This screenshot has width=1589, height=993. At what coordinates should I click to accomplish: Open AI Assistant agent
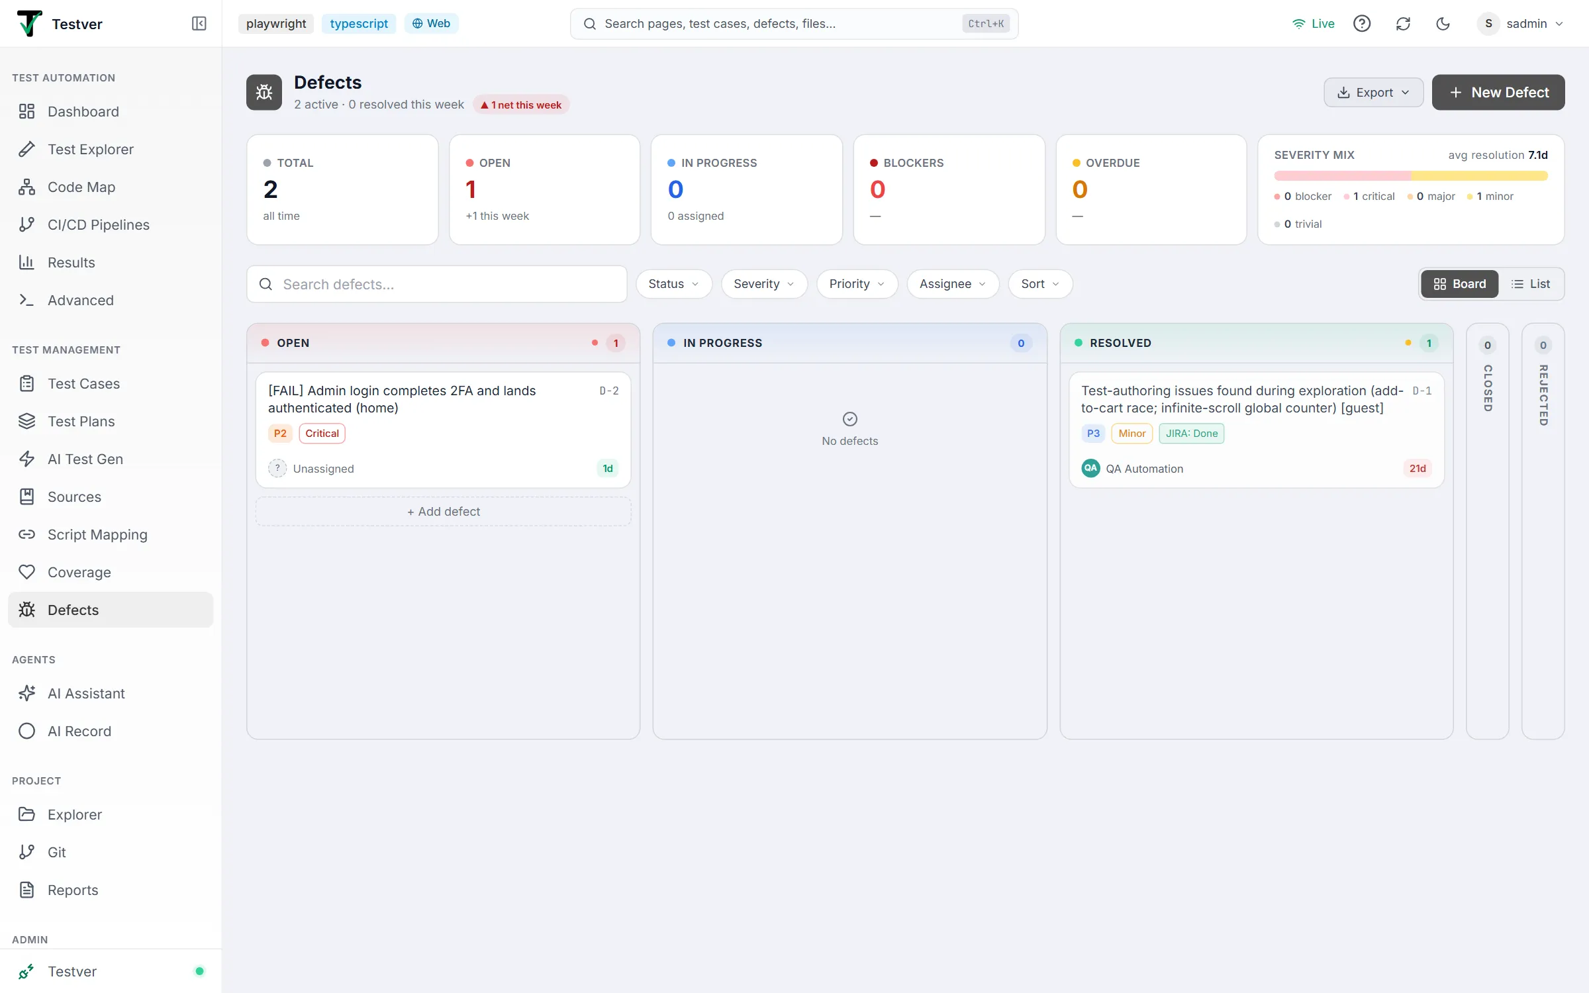(111, 693)
